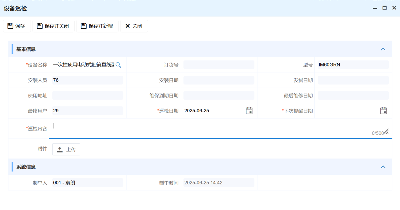400x210 pixels.
Task: Click the magnifier icon in 设备名称 field
Action: pos(118,65)
